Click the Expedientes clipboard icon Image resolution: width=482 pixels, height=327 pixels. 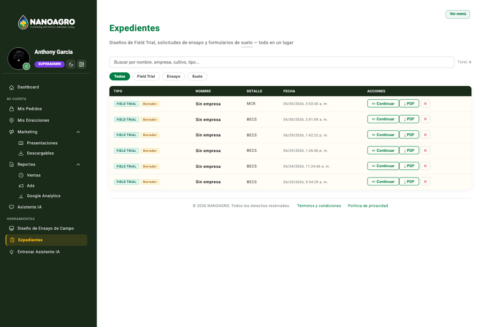coord(12,240)
